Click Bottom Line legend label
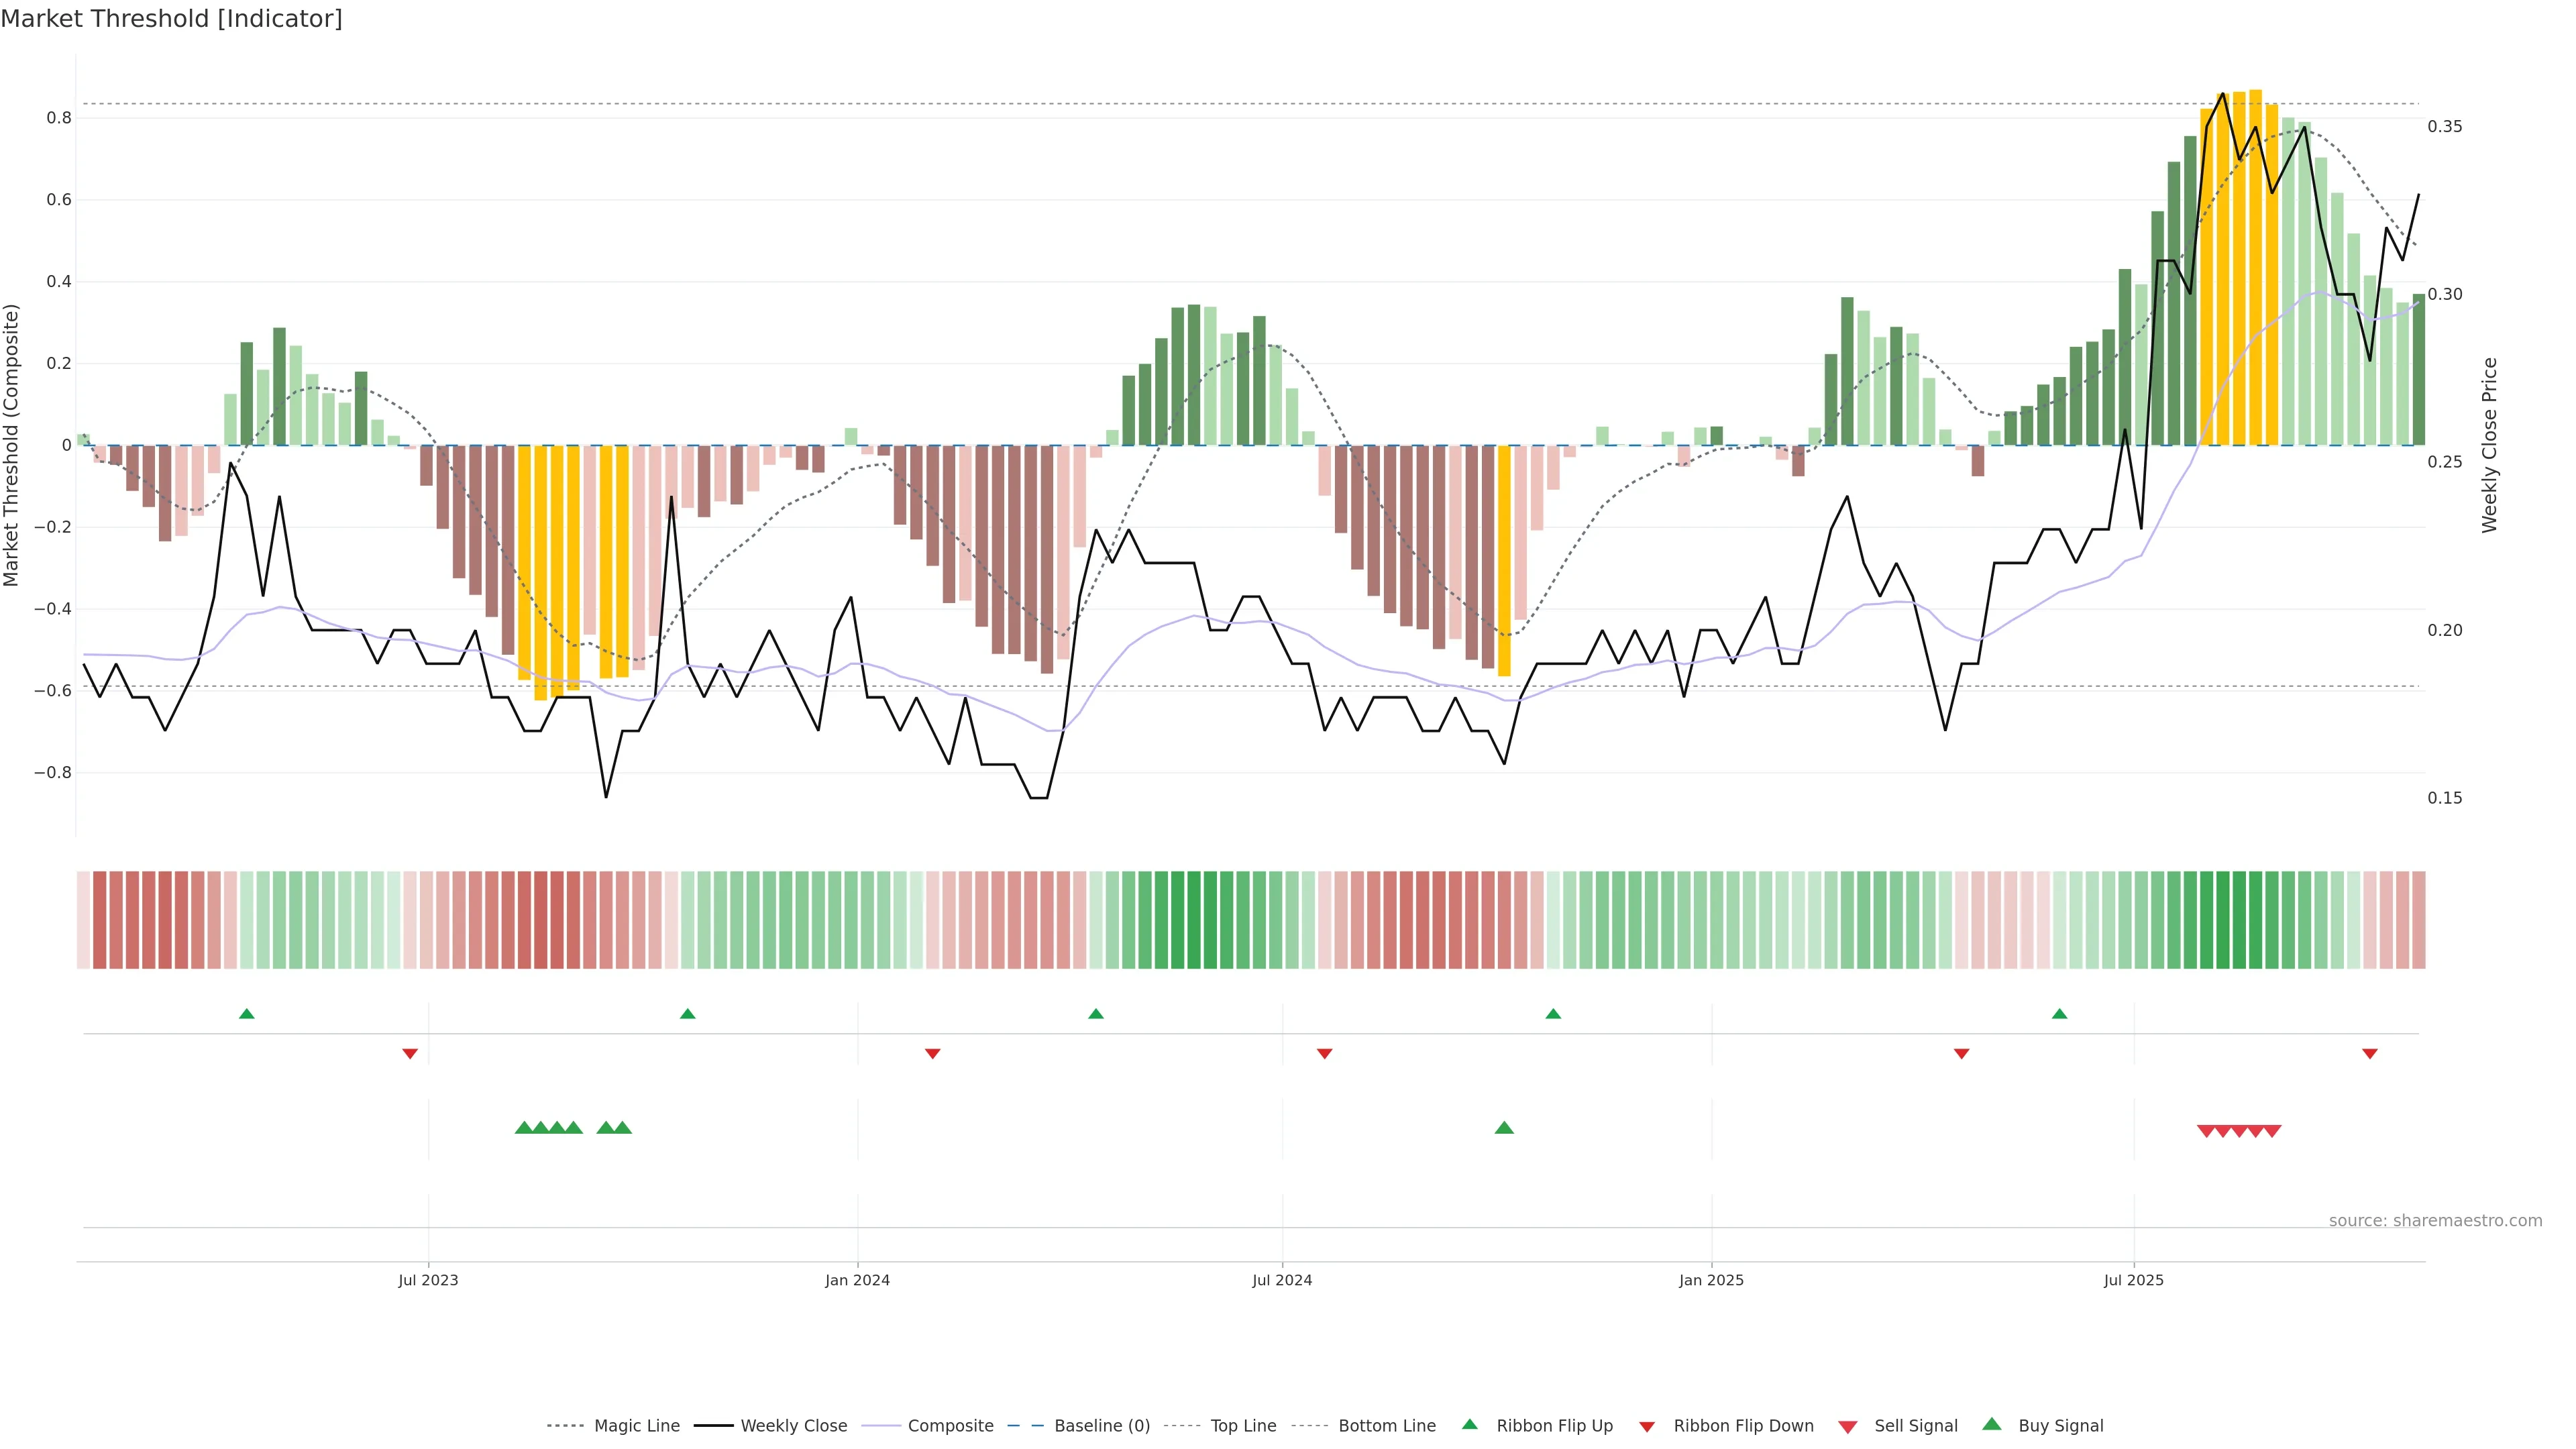Viewport: 2576px width, 1449px height. 1386,1426
